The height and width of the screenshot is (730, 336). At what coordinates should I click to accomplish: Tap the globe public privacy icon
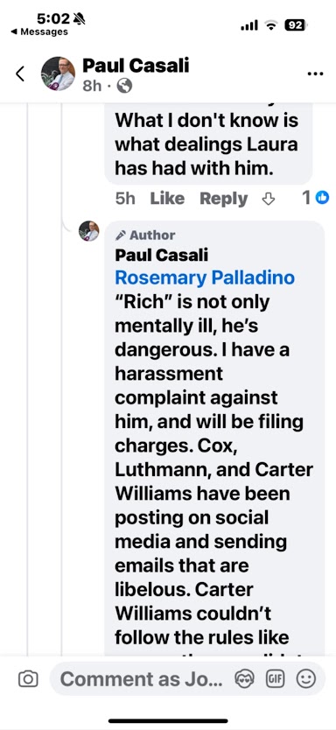click(124, 86)
